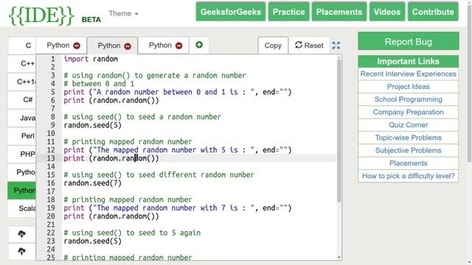Screen dimensions: 472x265
Task: Click the editor scrollbar up arrow
Action: click(339, 57)
